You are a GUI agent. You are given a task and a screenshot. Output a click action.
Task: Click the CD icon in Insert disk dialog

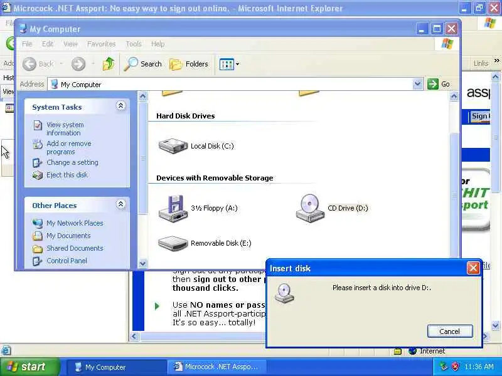[x=284, y=293]
